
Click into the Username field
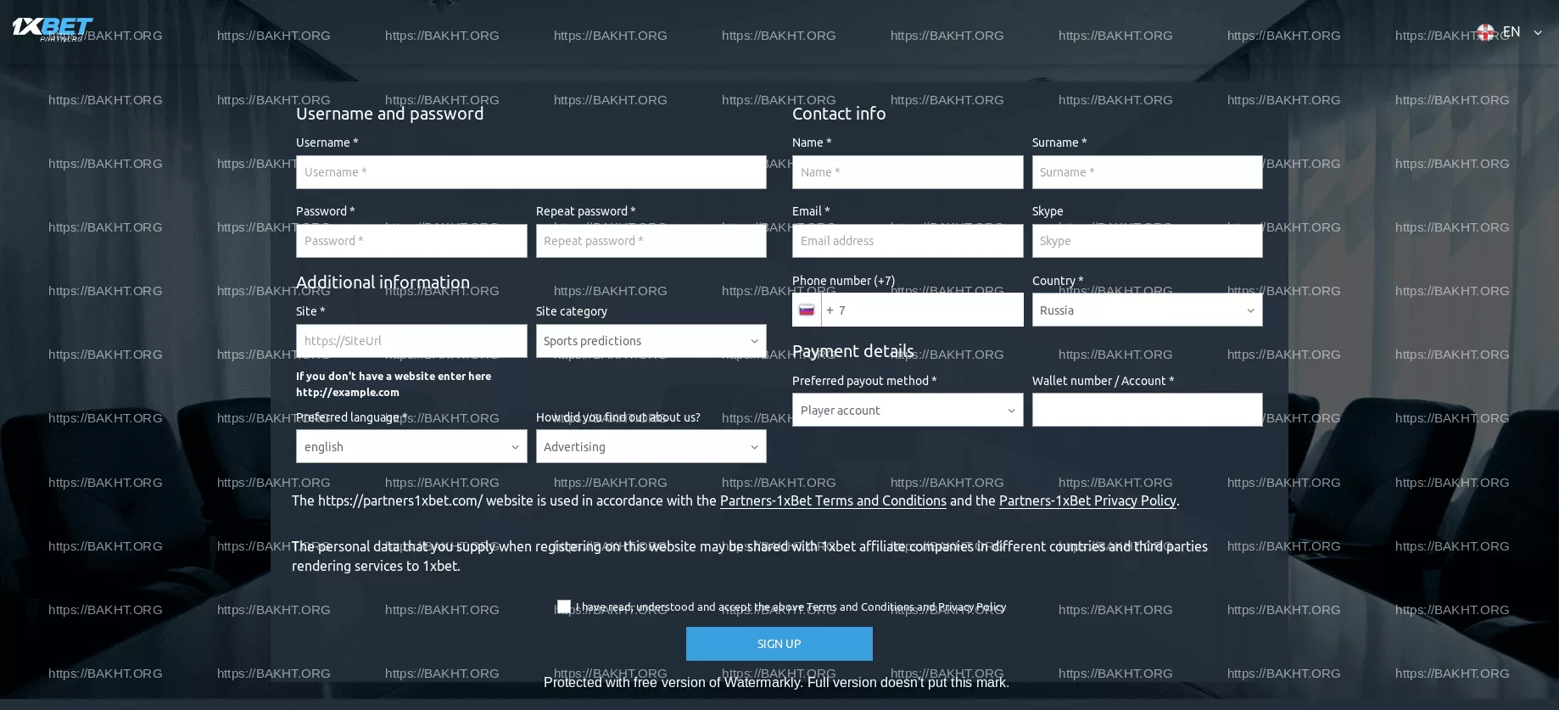[x=531, y=172]
